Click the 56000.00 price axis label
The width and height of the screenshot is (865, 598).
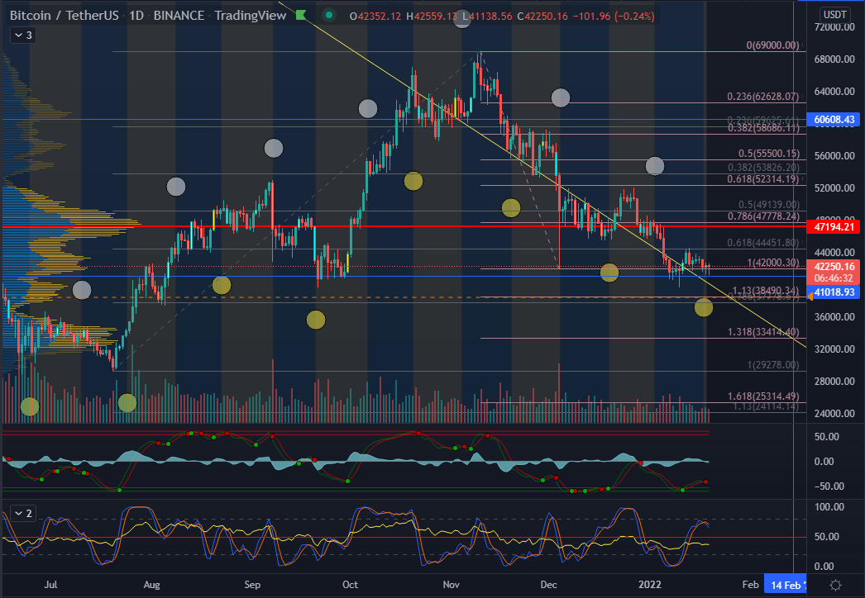(x=834, y=155)
